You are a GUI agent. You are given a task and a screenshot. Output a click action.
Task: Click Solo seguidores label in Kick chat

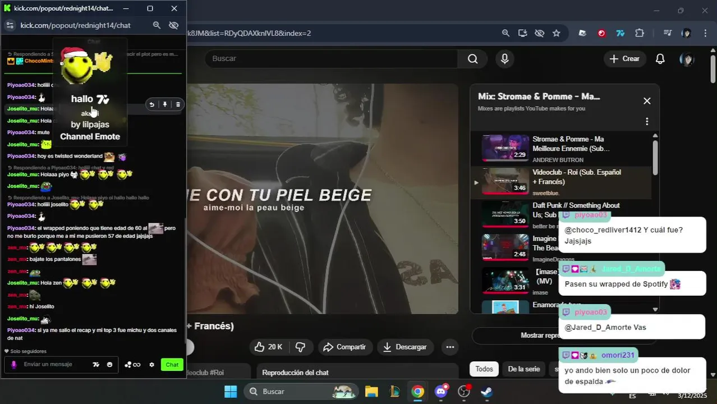pyautogui.click(x=28, y=351)
